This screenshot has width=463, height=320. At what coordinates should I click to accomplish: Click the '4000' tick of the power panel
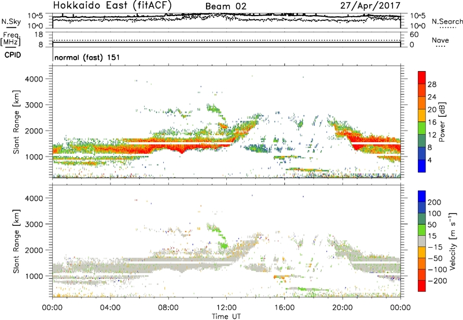(x=34, y=79)
